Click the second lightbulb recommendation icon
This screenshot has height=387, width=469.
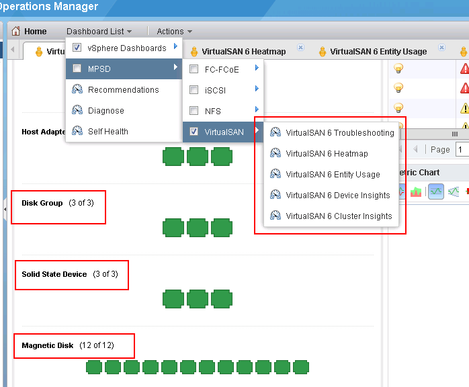[x=398, y=88]
